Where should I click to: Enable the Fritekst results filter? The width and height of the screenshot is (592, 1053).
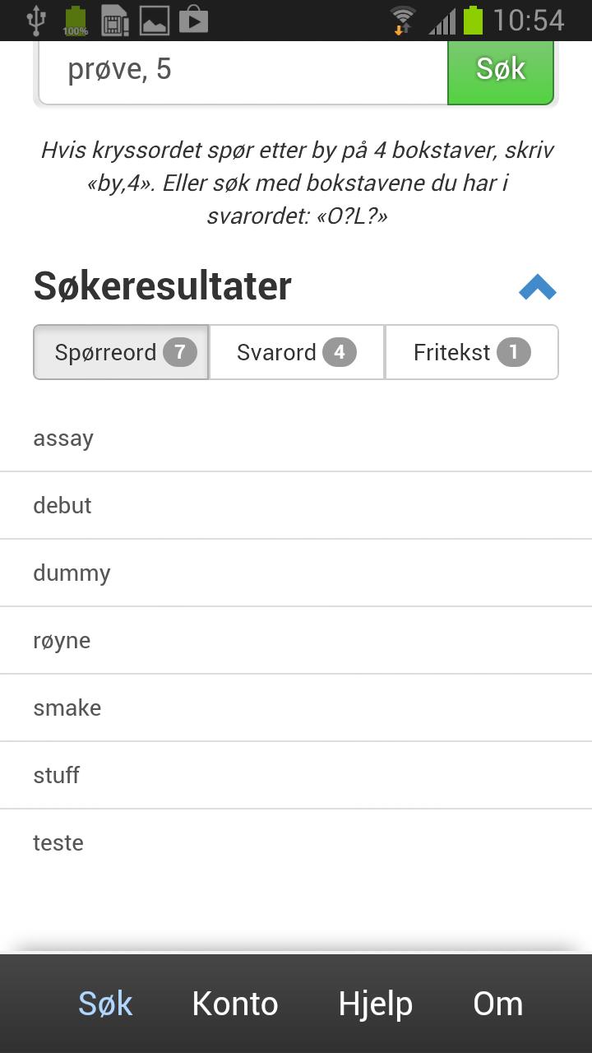[x=472, y=352]
